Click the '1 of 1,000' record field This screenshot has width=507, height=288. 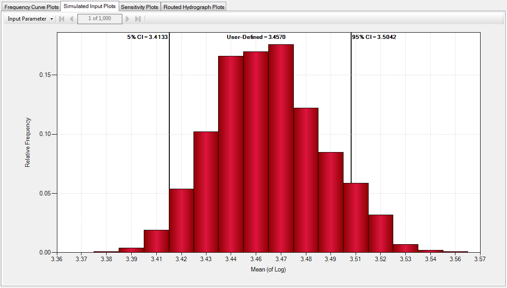(x=99, y=19)
